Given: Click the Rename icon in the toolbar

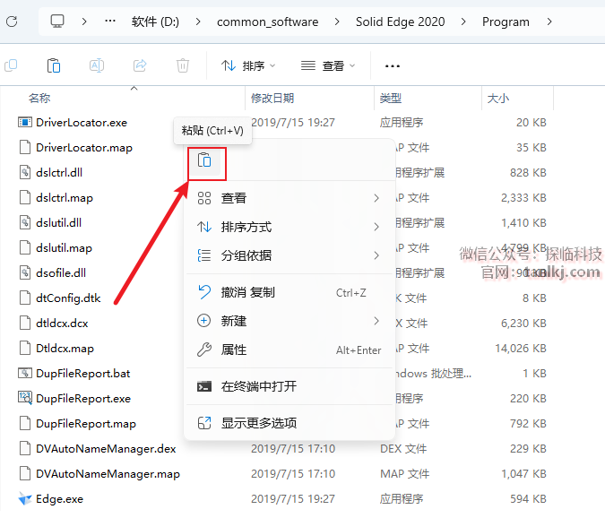Looking at the screenshot, I should (97, 65).
